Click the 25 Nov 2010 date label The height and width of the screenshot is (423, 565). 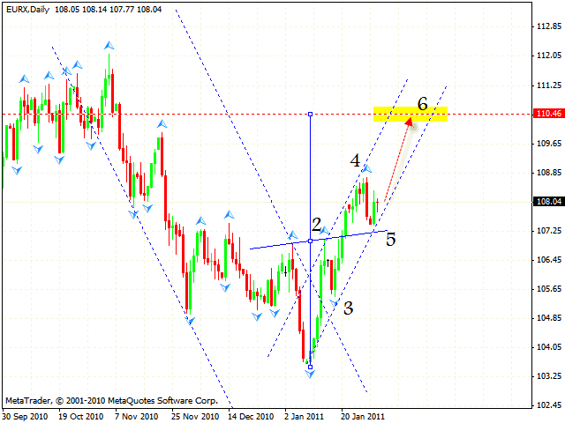pyautogui.click(x=195, y=417)
